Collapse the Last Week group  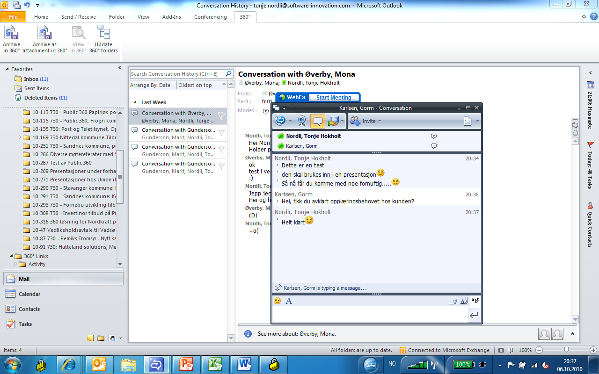coord(135,102)
